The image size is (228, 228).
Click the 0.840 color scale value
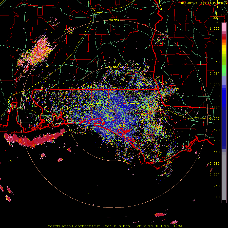pyautogui.click(x=215, y=62)
